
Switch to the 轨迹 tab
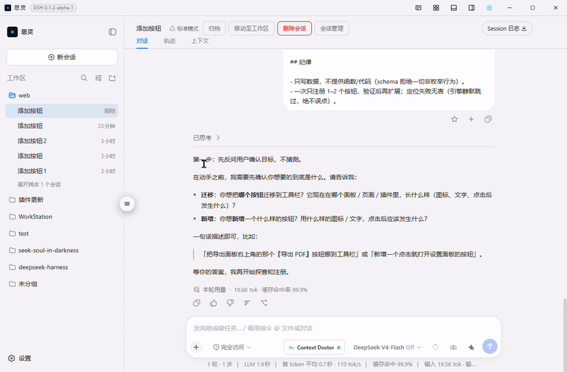coord(169,41)
